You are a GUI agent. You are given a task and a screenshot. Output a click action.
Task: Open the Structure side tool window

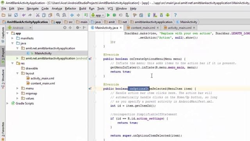[3, 79]
